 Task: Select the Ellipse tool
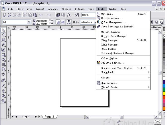pyautogui.click(x=4, y=60)
